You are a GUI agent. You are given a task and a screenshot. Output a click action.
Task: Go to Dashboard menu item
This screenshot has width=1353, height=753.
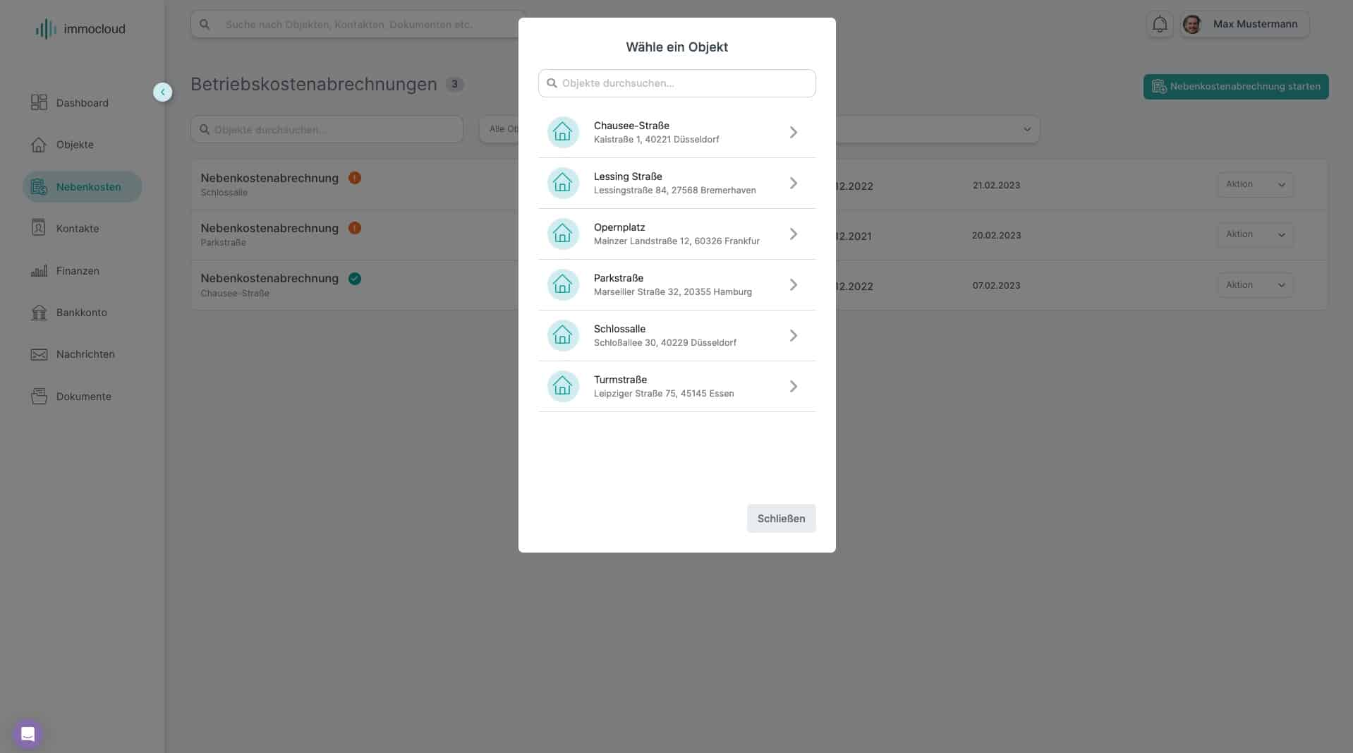click(83, 103)
